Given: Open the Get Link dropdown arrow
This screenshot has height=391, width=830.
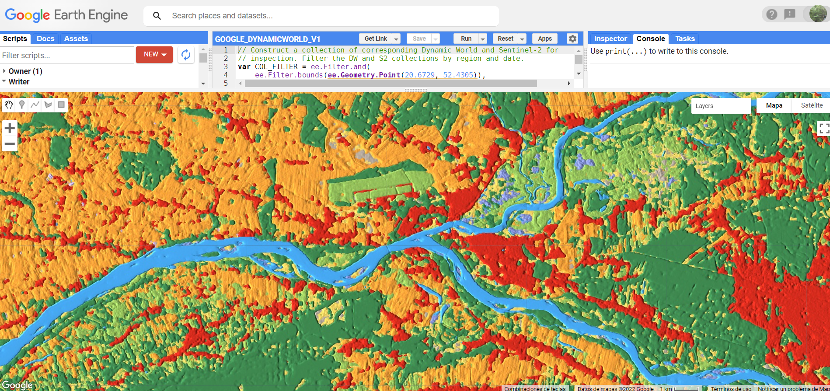Looking at the screenshot, I should coord(396,39).
